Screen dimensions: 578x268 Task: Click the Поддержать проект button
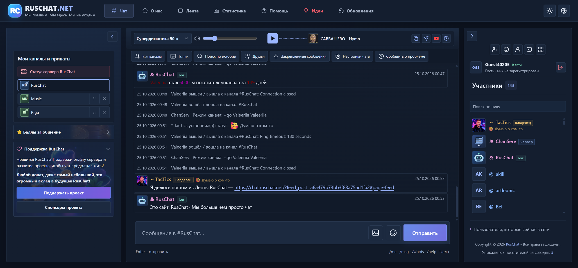(x=64, y=193)
